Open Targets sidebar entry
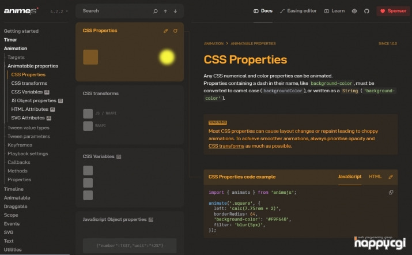The image size is (412, 255). (x=16, y=57)
